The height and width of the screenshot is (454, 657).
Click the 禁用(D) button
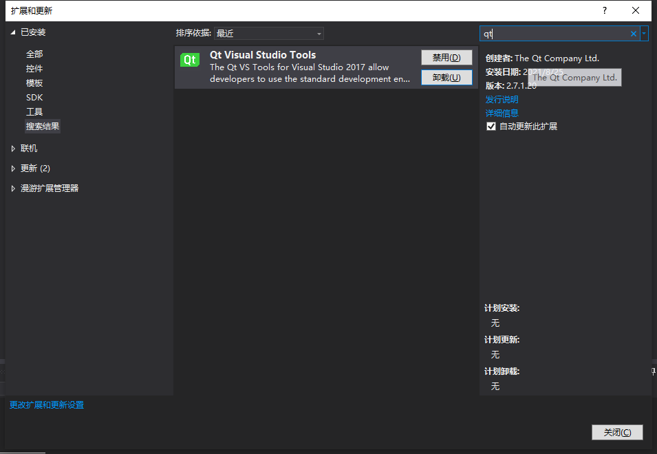click(x=446, y=57)
